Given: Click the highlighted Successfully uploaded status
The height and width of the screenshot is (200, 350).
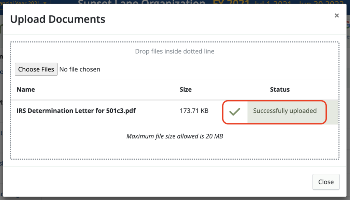Looking at the screenshot, I should 285,110.
